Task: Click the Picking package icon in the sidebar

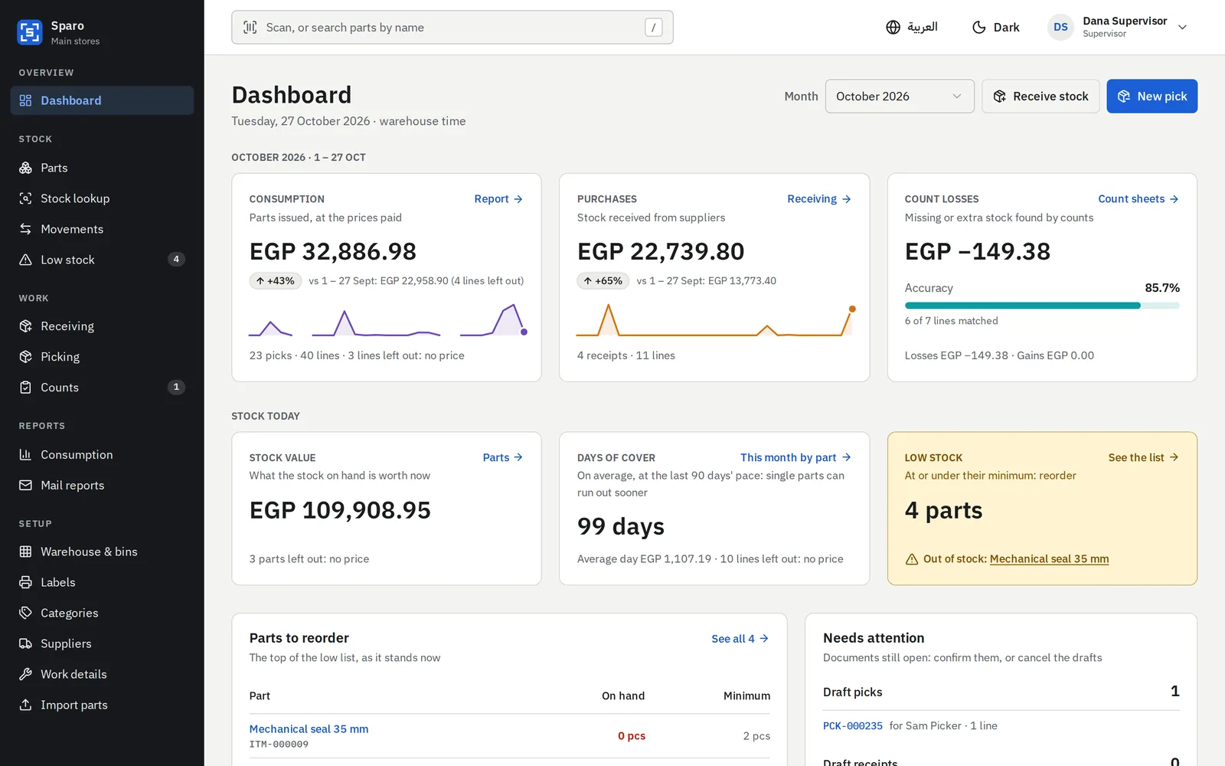Action: [25, 357]
